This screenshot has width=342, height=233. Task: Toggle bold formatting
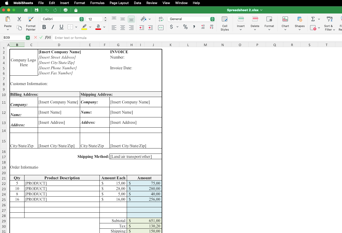click(44, 27)
